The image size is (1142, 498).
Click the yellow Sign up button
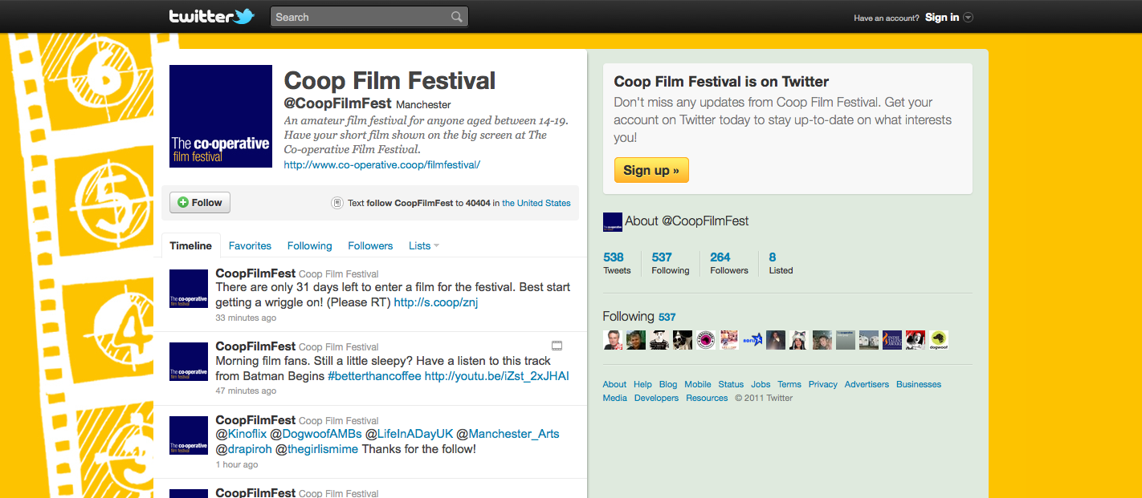click(651, 170)
